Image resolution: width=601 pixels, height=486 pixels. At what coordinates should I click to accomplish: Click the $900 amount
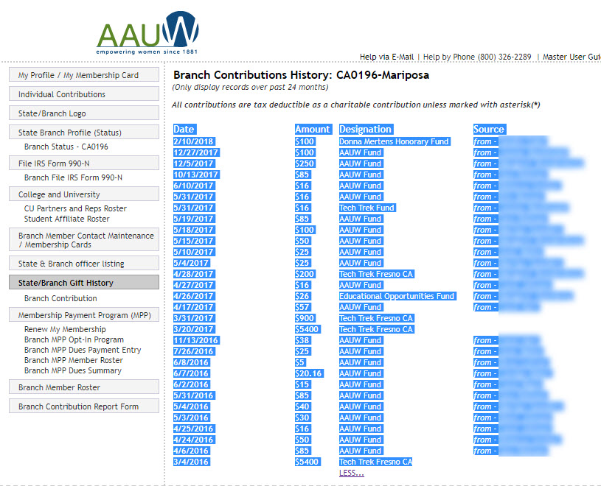coord(305,318)
